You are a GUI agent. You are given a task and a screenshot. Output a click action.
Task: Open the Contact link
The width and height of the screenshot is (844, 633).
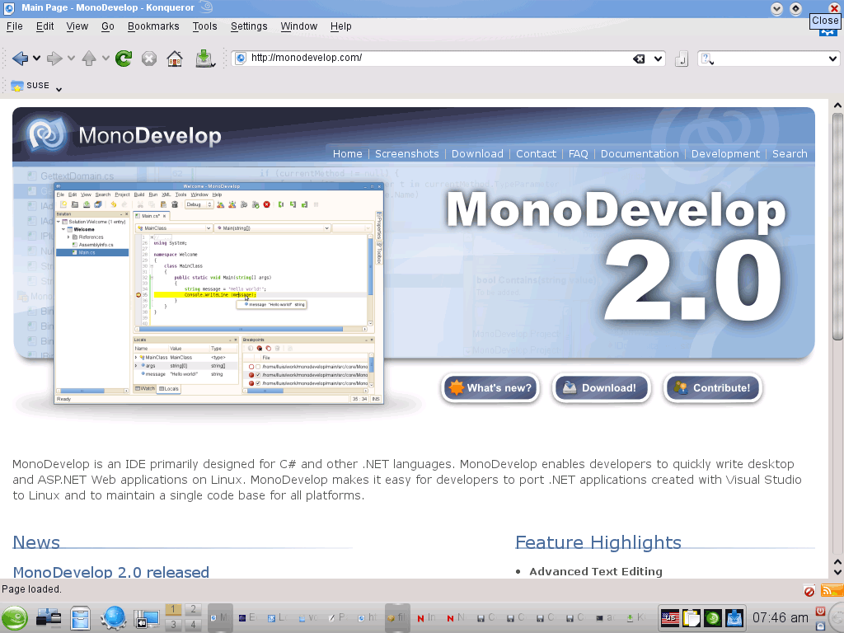[536, 154]
